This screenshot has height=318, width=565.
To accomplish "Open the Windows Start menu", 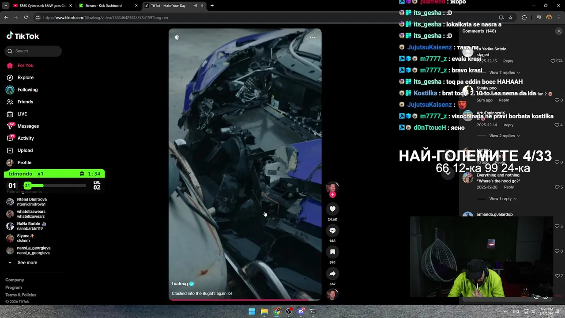I will click(x=252, y=311).
